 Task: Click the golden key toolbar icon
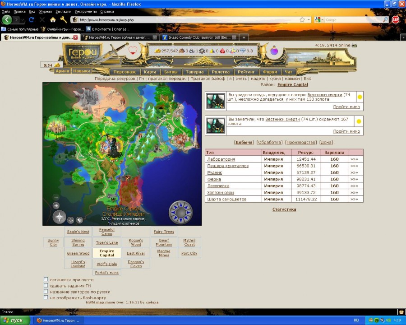(x=64, y=20)
